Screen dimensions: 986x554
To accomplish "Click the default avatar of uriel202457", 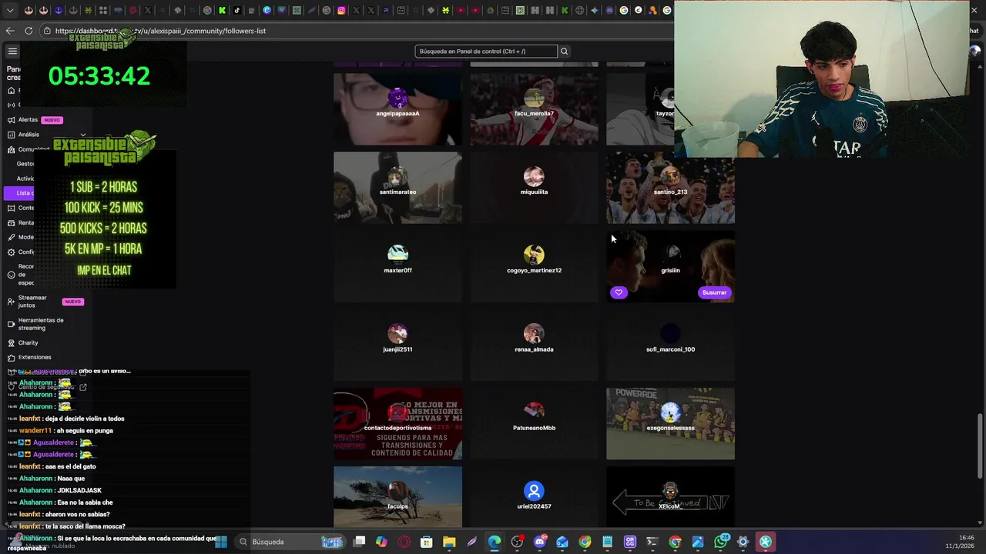I will click(534, 490).
